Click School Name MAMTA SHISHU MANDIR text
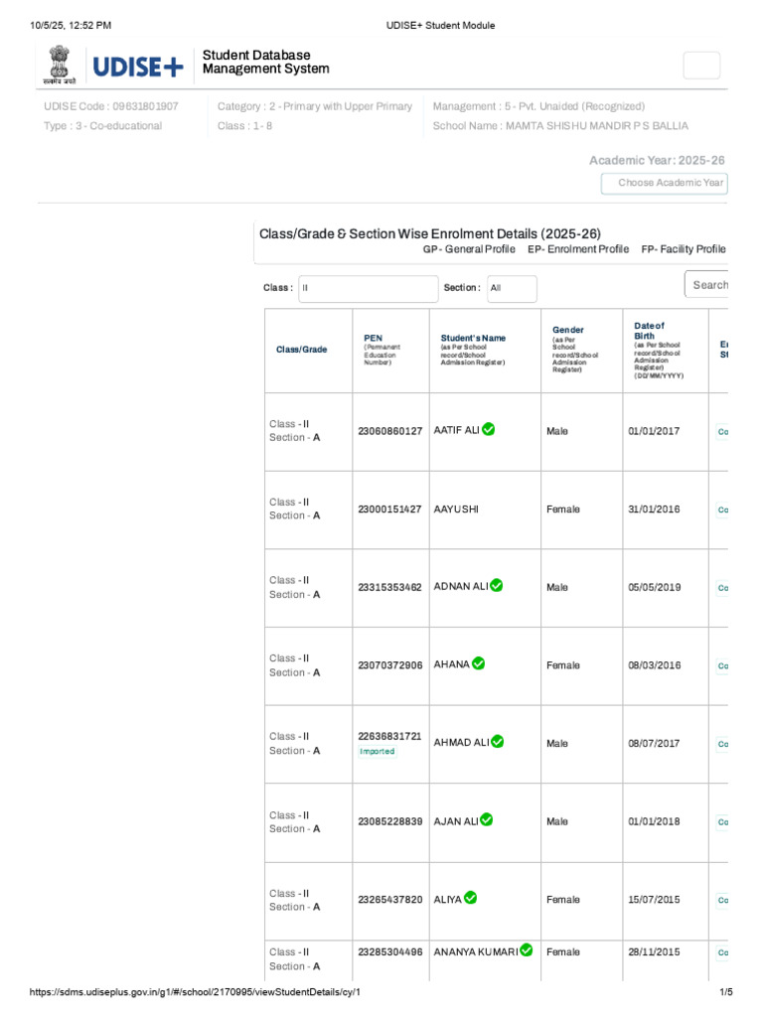763x1017 pixels. [x=560, y=126]
